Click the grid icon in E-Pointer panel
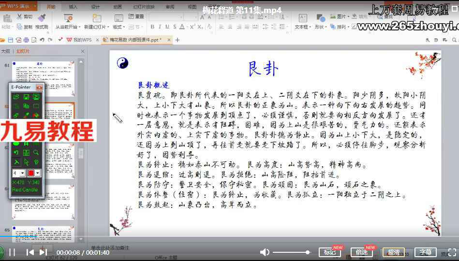 [x=26, y=152]
